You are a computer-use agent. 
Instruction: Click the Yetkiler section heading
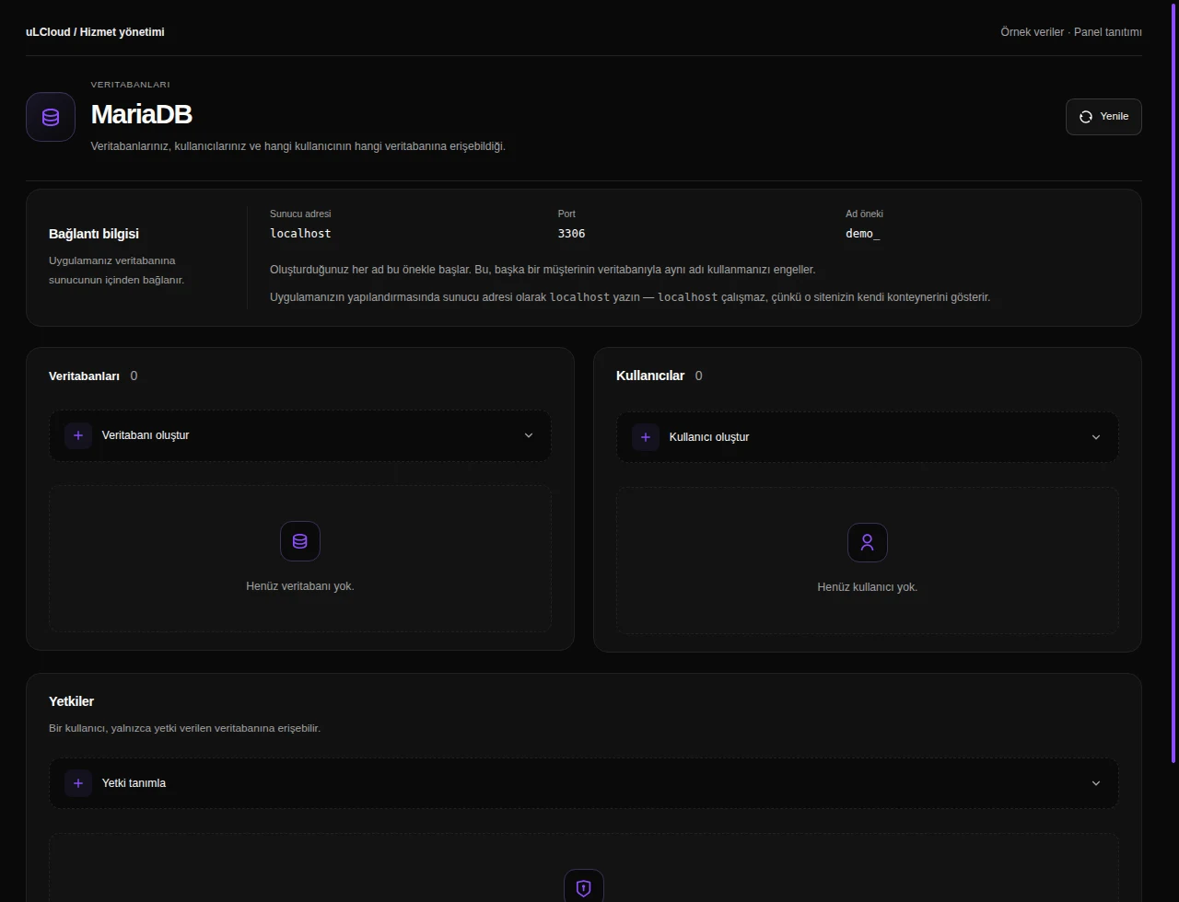pyautogui.click(x=72, y=701)
